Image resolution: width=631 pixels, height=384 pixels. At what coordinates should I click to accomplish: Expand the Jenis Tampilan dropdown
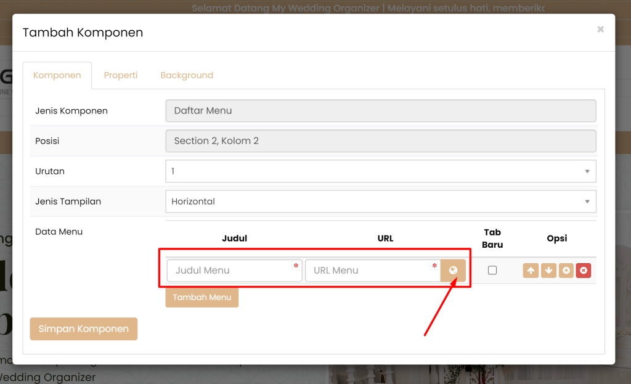pyautogui.click(x=380, y=202)
